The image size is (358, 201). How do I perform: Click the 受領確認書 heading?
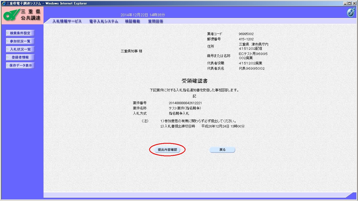194,81
